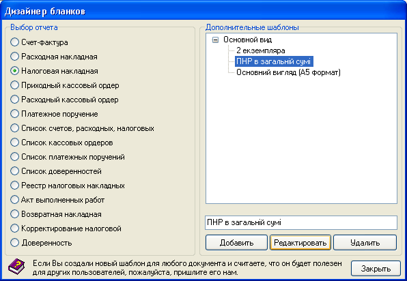The image size is (407, 281).
Task: Select Платежное поручение radio button
Action: pos(14,114)
